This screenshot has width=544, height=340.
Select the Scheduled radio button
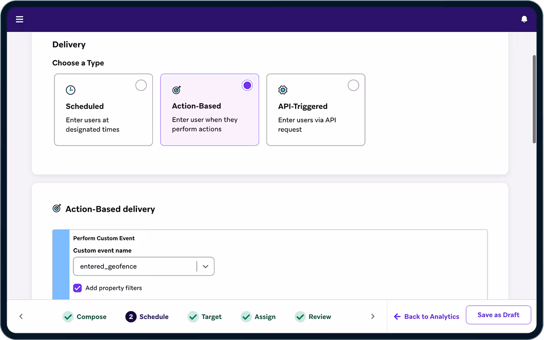[141, 85]
